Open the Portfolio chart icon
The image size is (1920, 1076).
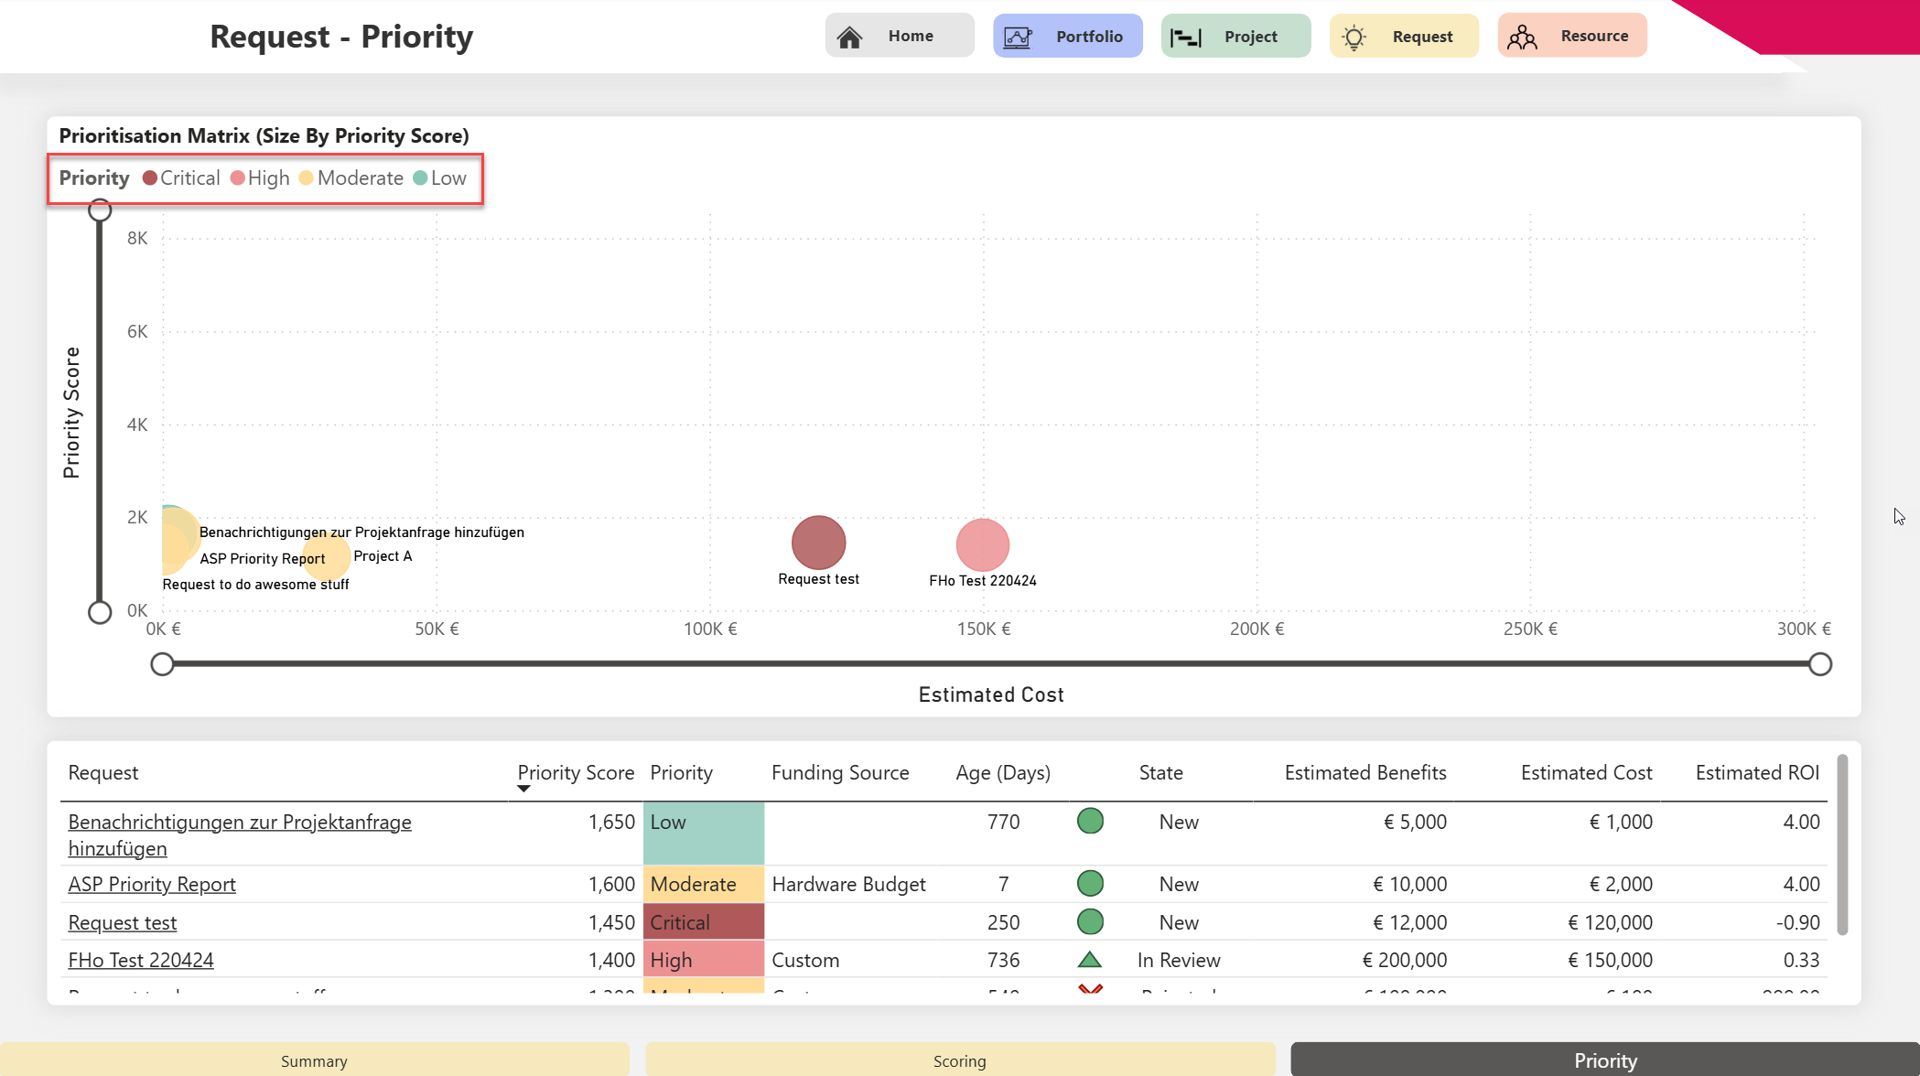1018,37
